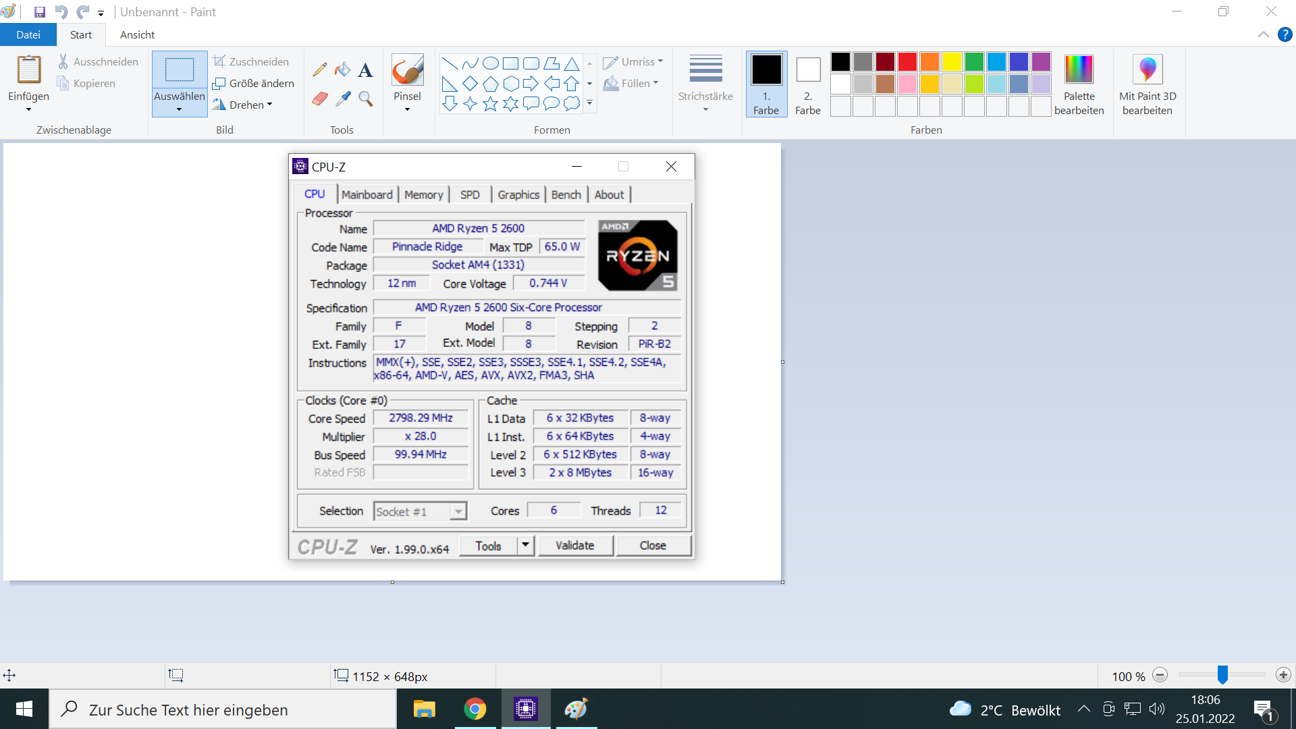Viewport: 1296px width, 729px height.
Task: Select 1. Farbe as active color
Action: tap(766, 83)
